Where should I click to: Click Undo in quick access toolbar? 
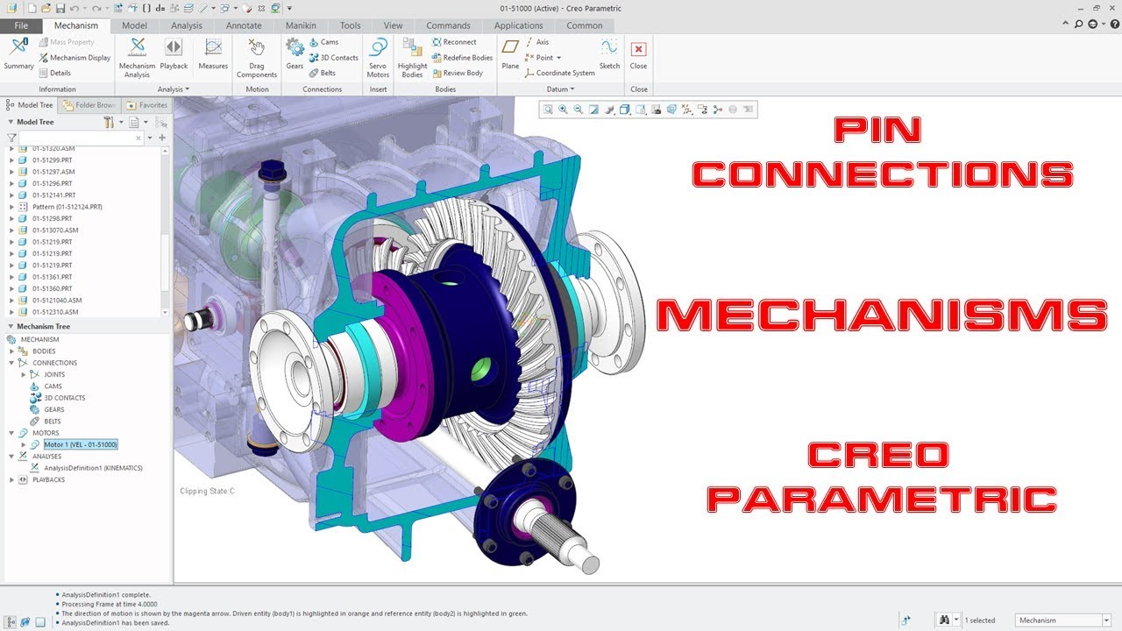coord(75,8)
